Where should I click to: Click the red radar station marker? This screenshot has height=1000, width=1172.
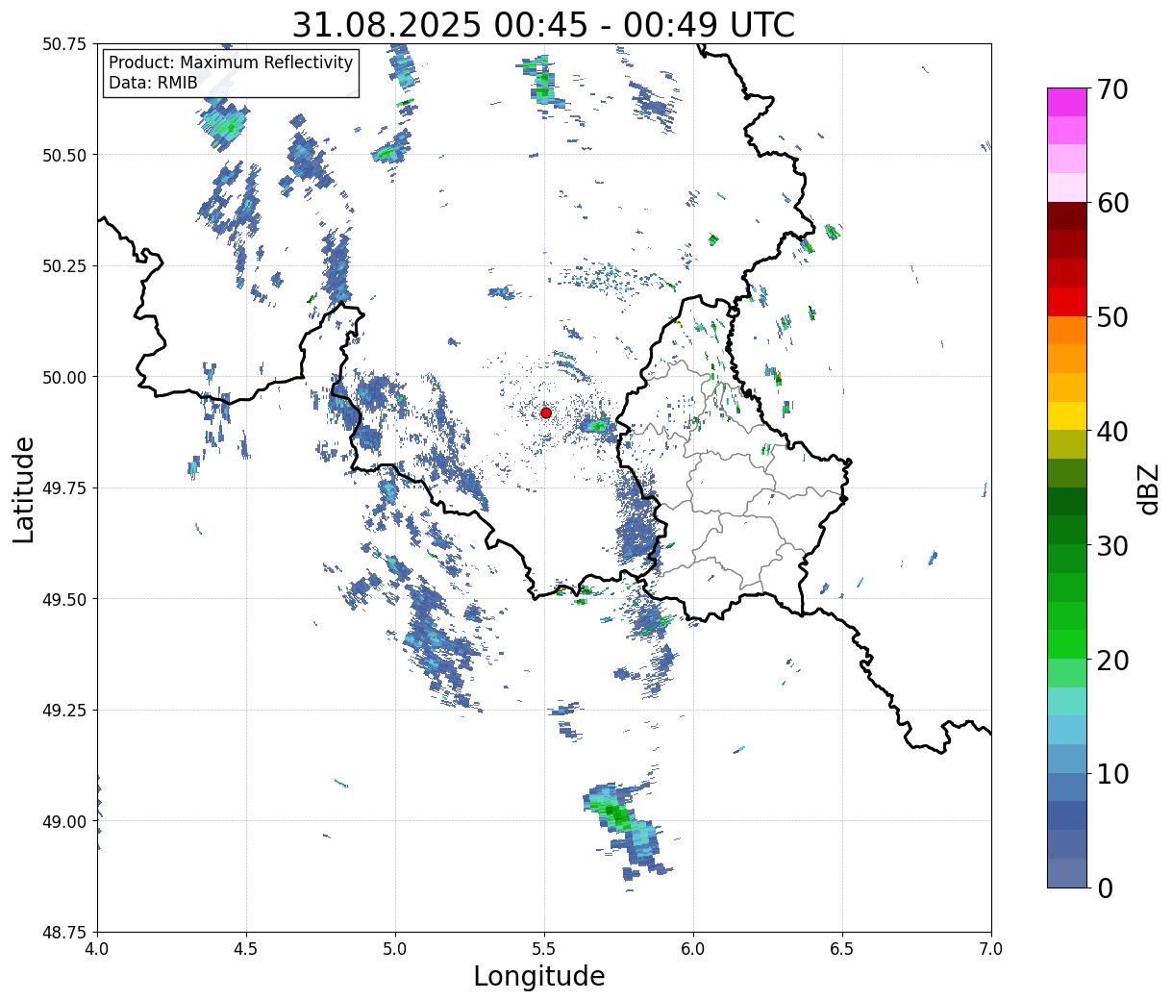(546, 412)
